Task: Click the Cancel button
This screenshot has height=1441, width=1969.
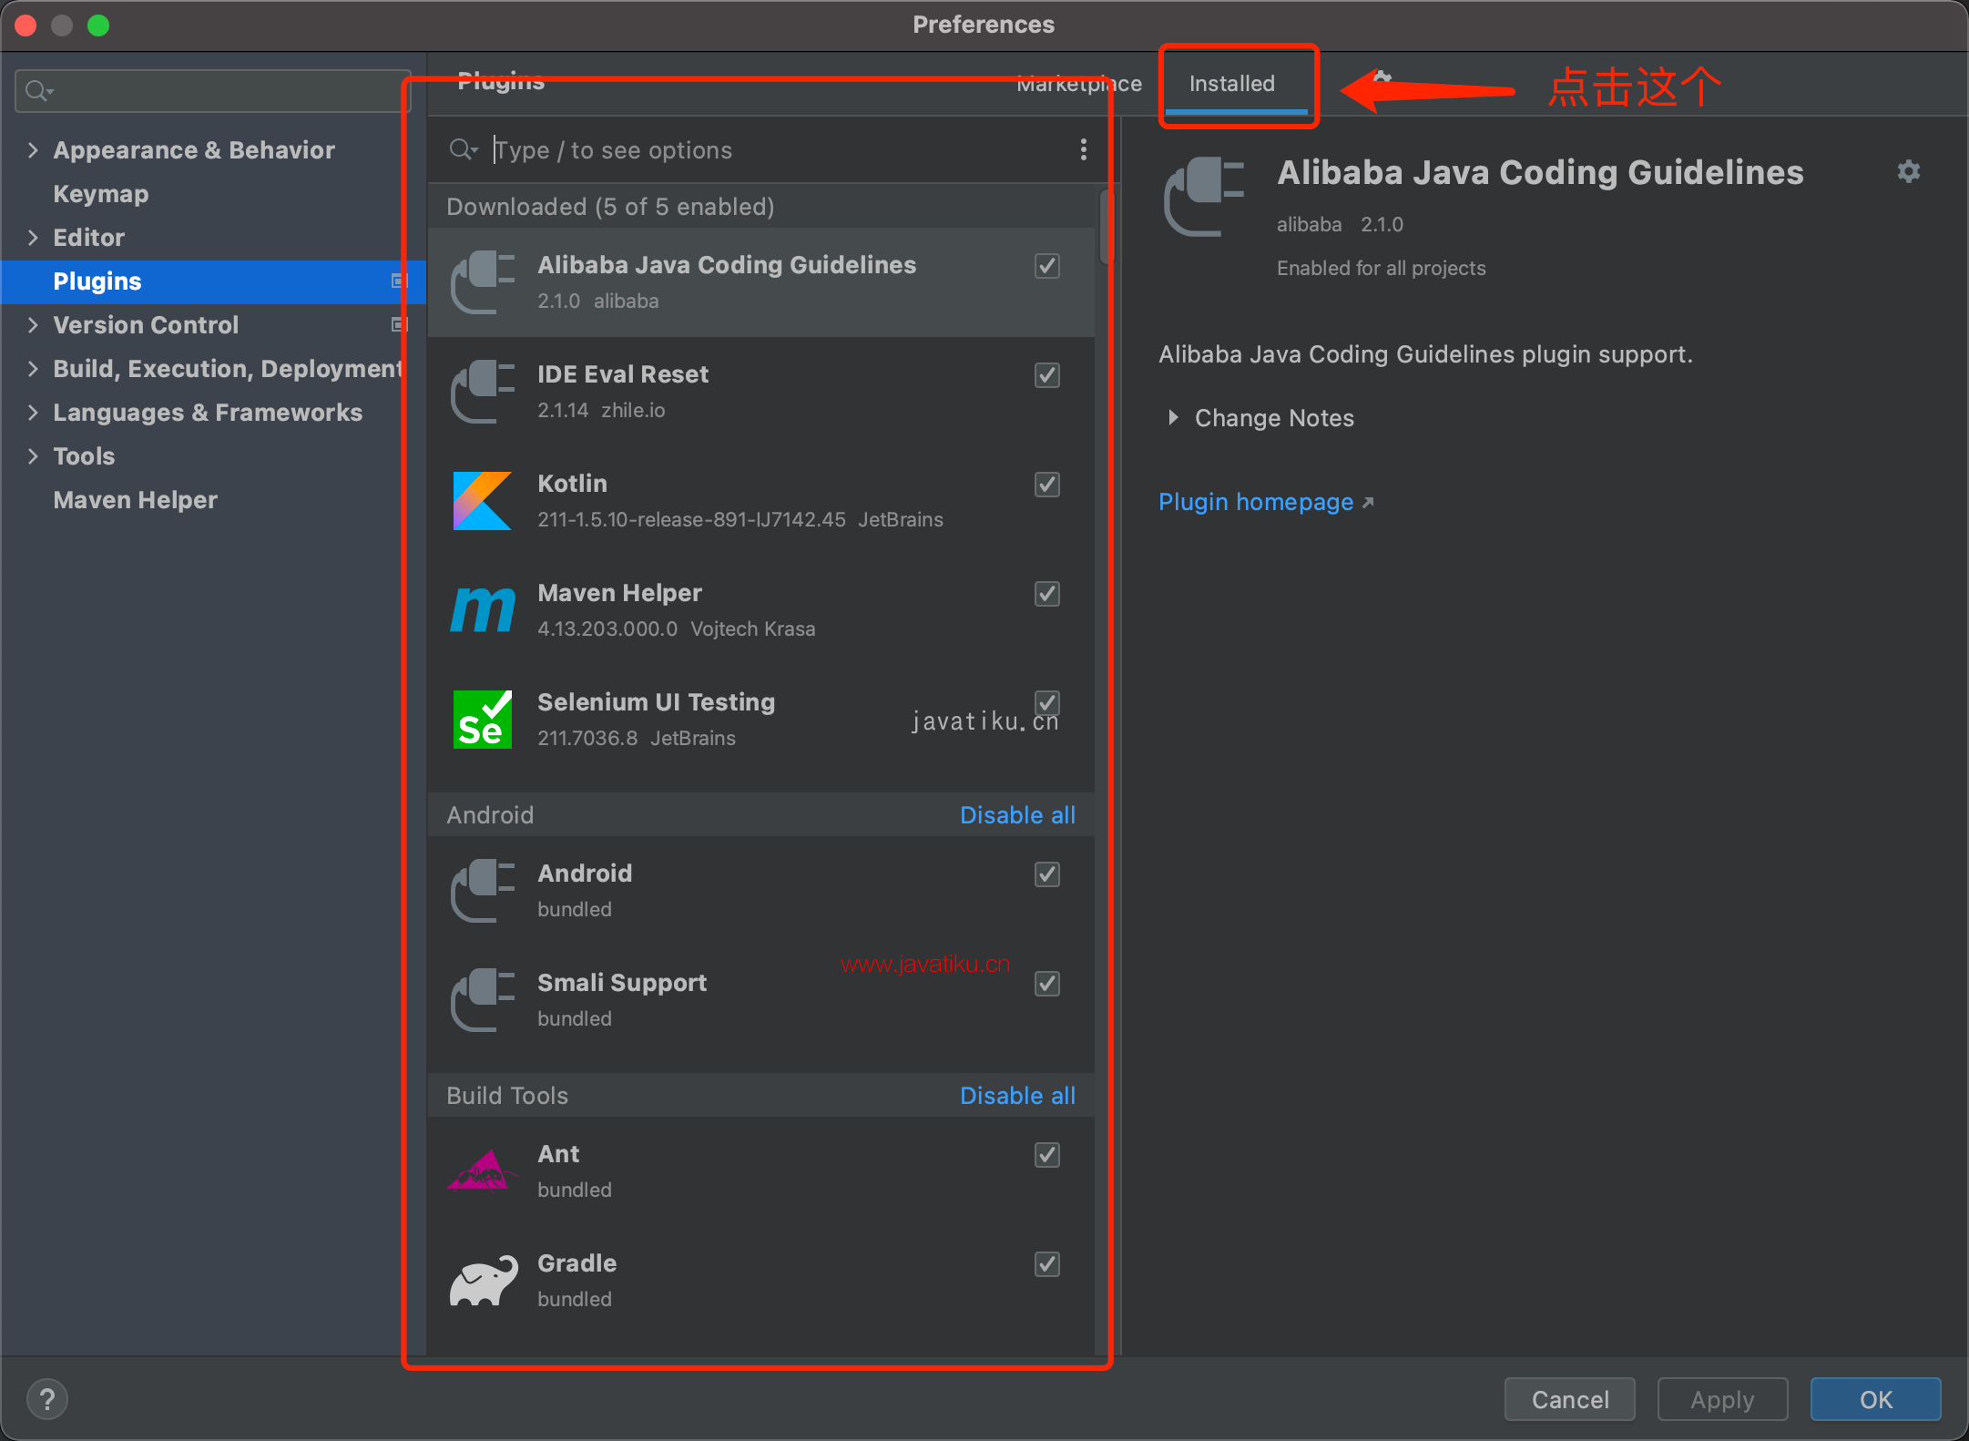Action: click(1569, 1399)
